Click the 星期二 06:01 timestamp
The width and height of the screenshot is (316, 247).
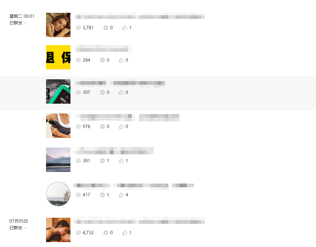(x=22, y=16)
